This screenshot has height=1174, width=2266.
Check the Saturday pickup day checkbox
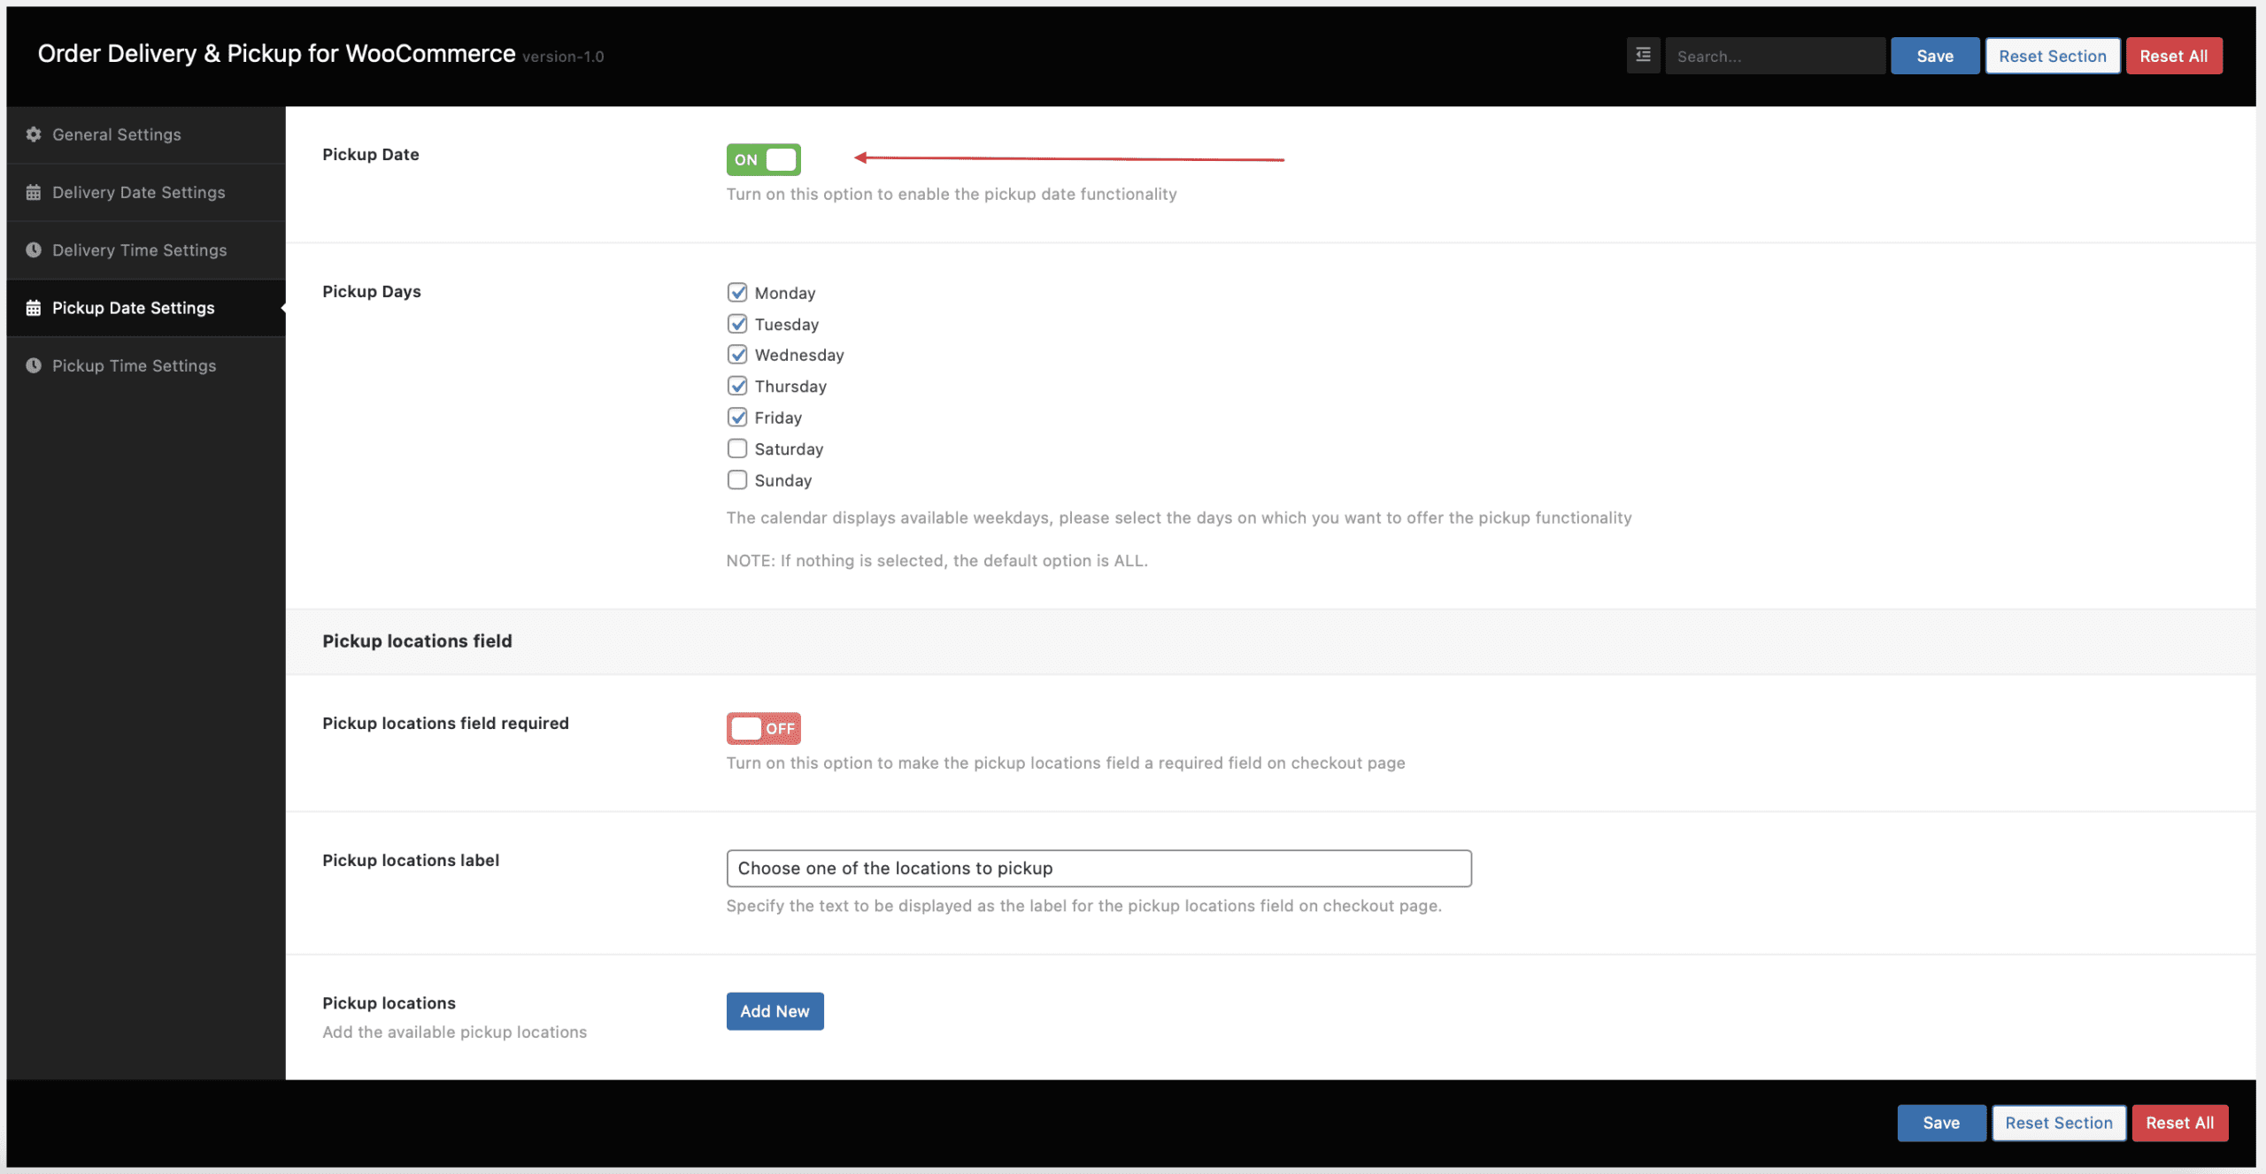736,449
